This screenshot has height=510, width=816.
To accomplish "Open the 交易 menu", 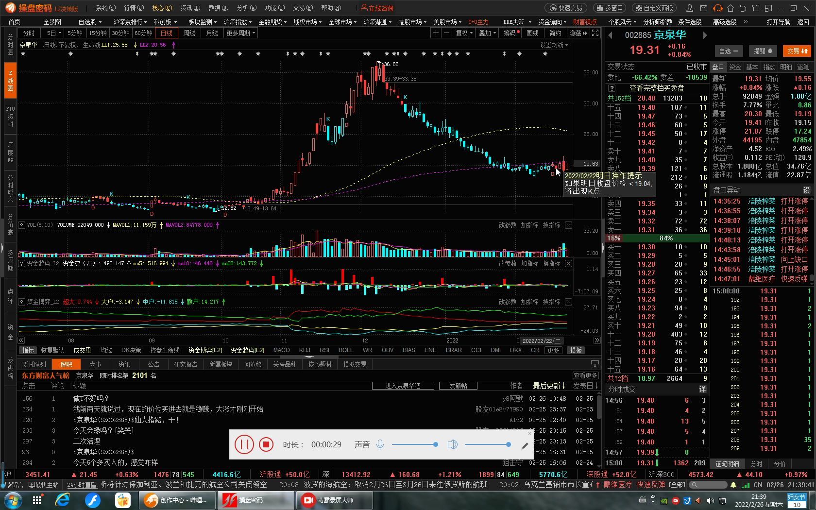I will coord(303,8).
